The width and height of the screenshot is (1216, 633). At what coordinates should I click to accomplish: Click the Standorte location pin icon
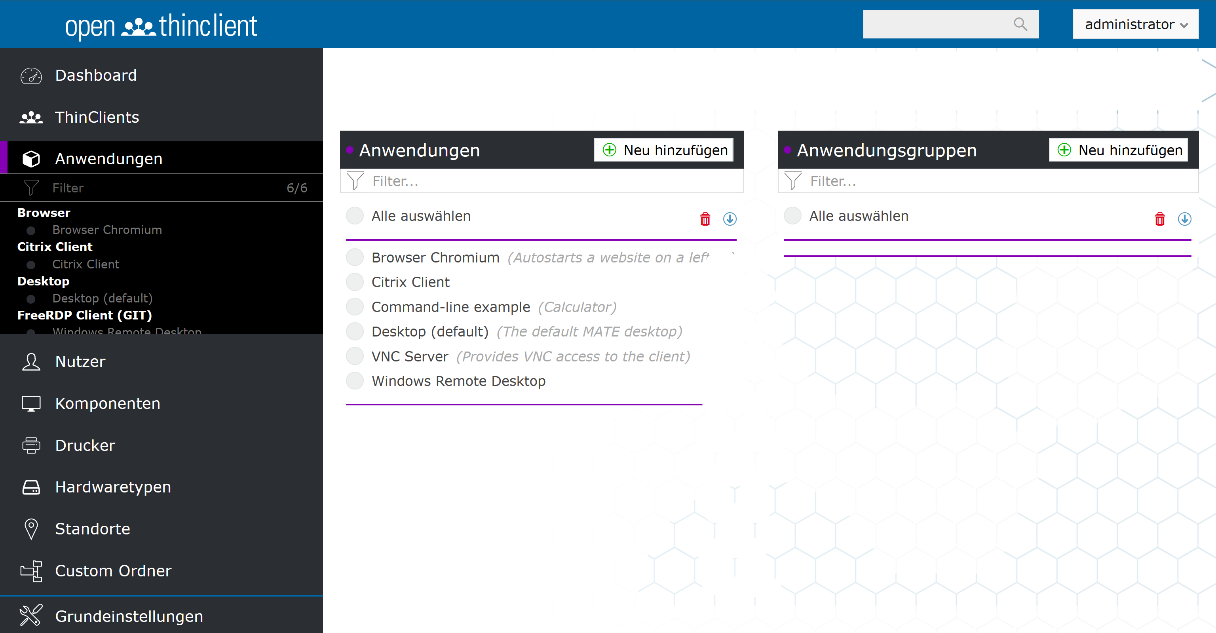pyautogui.click(x=31, y=528)
